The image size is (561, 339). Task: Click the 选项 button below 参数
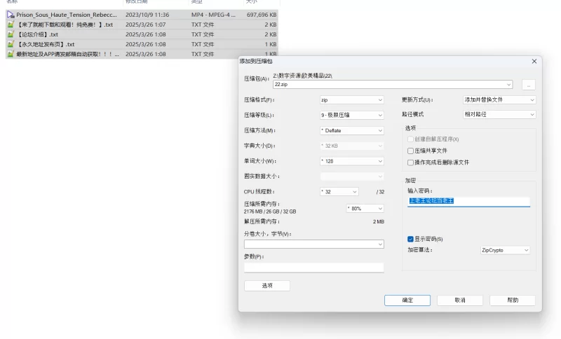pyautogui.click(x=267, y=286)
